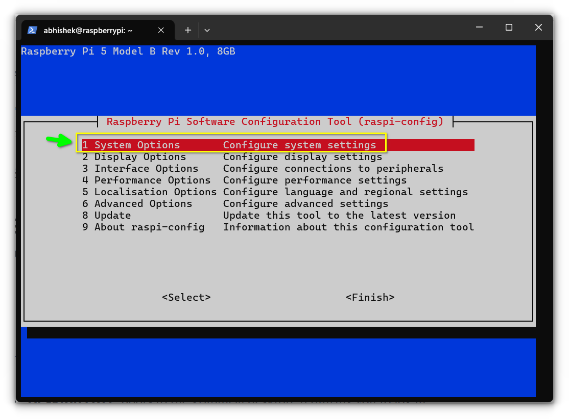Choose Display Options to configure display settings

140,156
